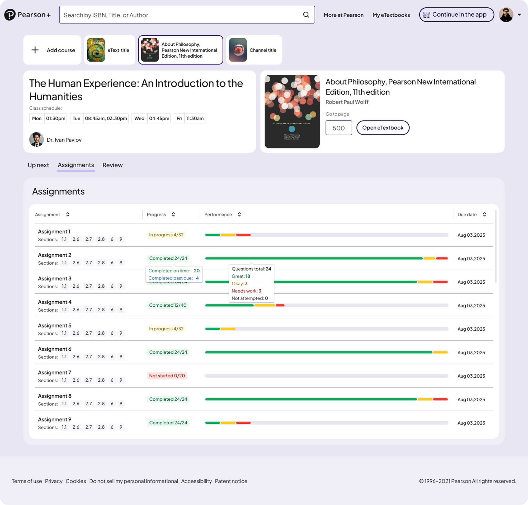
Task: Sort by the Progress column arrows
Action: (x=173, y=214)
